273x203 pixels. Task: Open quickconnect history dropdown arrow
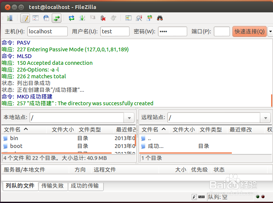point(270,31)
